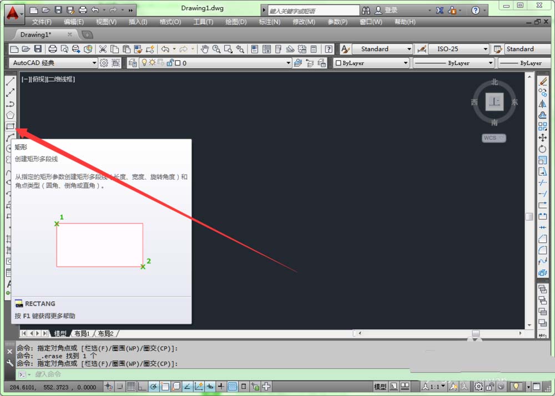Click the Zoom Previous icon

point(240,49)
